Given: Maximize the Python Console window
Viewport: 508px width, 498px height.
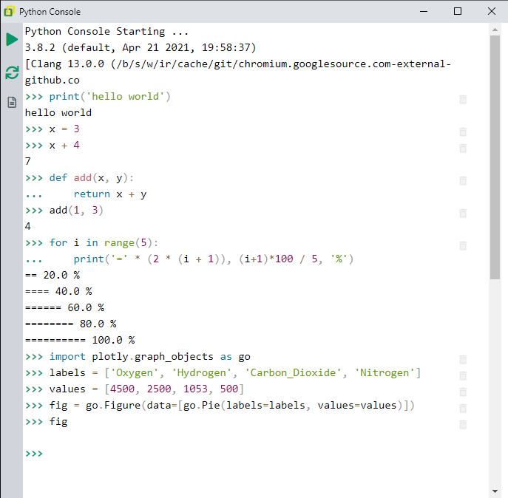Looking at the screenshot, I should coord(458,12).
